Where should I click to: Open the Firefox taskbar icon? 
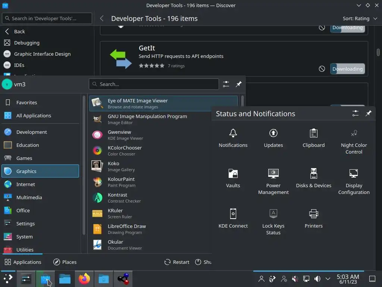click(x=84, y=279)
